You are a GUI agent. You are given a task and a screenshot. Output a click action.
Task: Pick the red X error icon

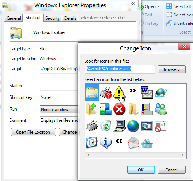coord(119,109)
